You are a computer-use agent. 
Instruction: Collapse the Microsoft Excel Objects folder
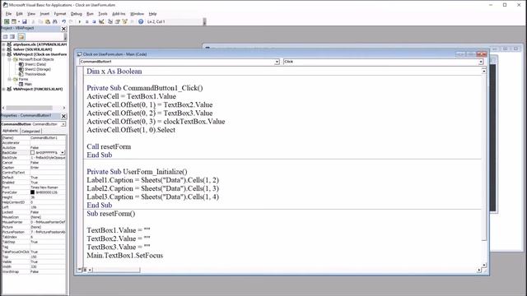[x=9, y=59]
